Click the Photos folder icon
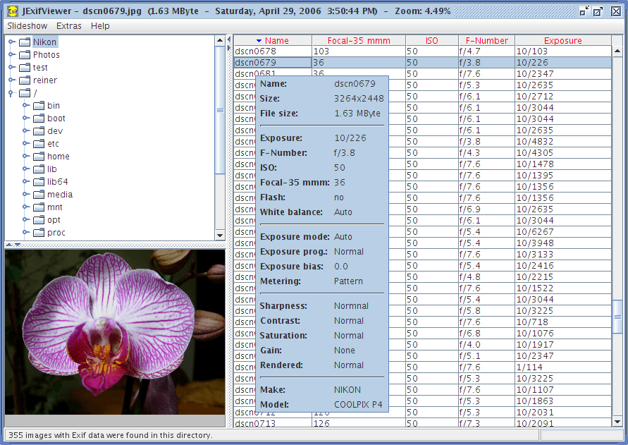The image size is (628, 445). [24, 55]
